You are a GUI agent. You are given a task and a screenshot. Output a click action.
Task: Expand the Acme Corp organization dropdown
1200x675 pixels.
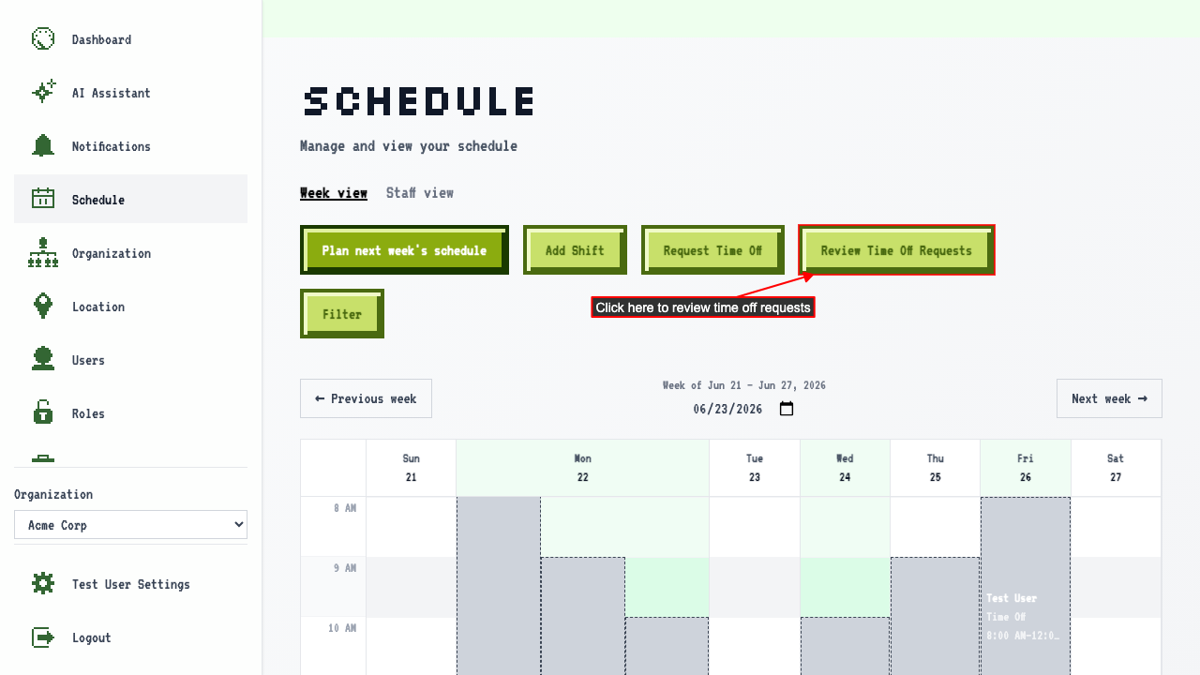[x=130, y=525]
